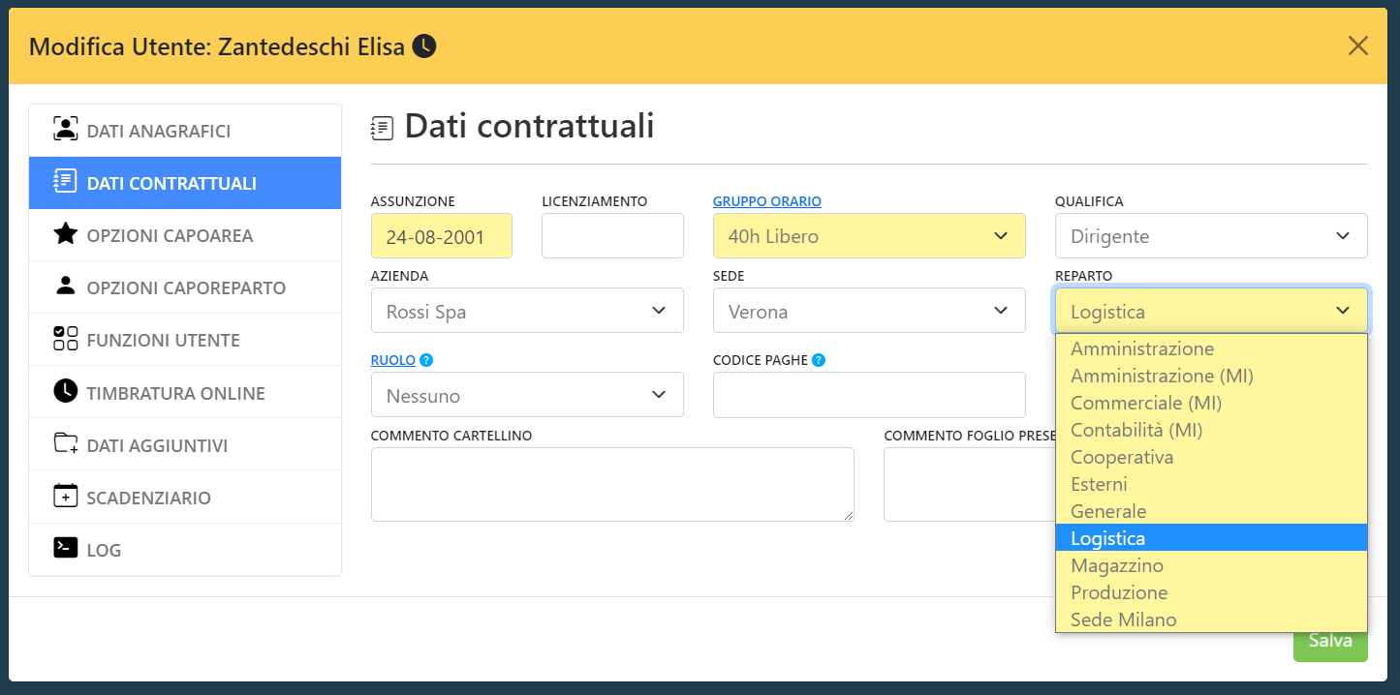Click the help icon next to Ruolo

pyautogui.click(x=426, y=360)
